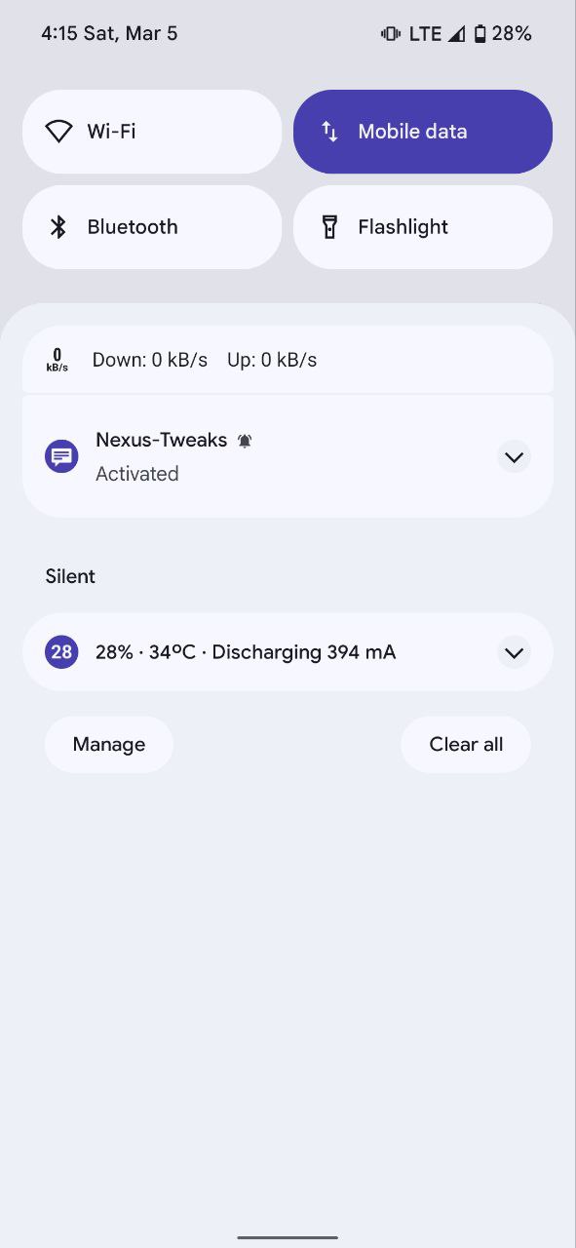Tap the Mobile data arrows icon
576x1248 pixels.
(x=330, y=132)
